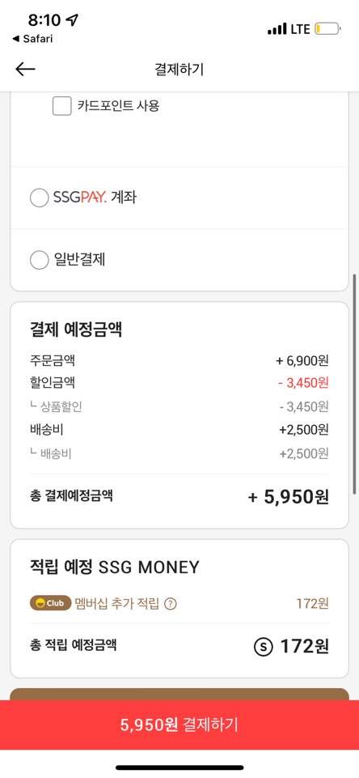Tap the 멤버십 추가 적립 label
Screen dimensions: 359x778
click(117, 604)
